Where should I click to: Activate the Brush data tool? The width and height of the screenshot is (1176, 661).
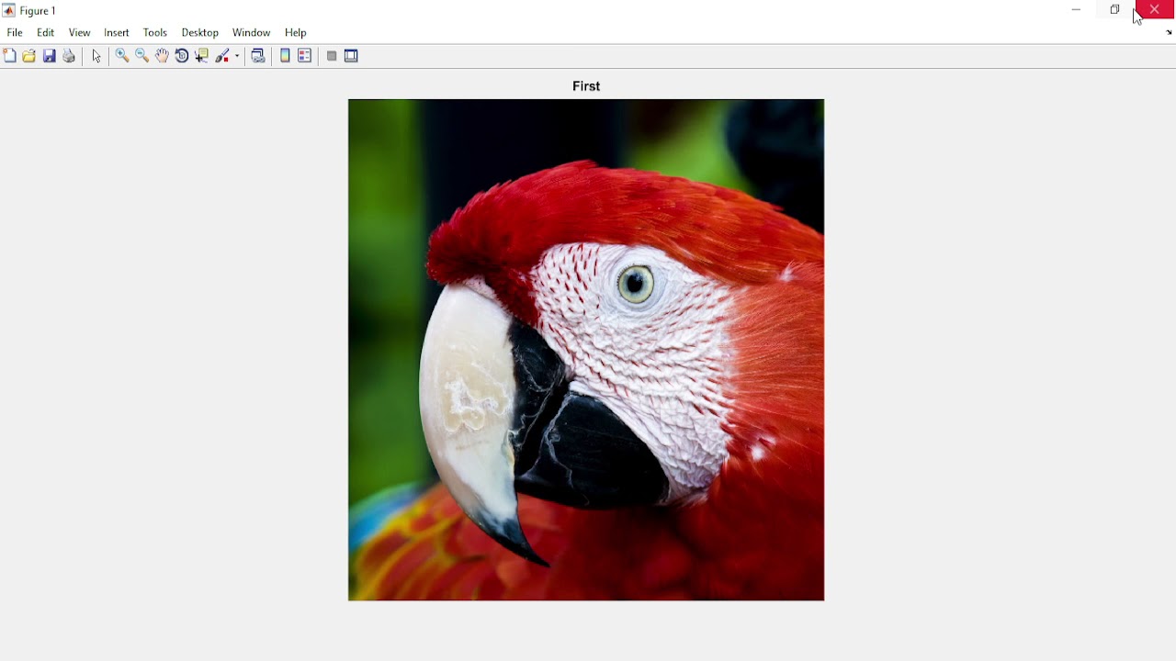click(223, 56)
